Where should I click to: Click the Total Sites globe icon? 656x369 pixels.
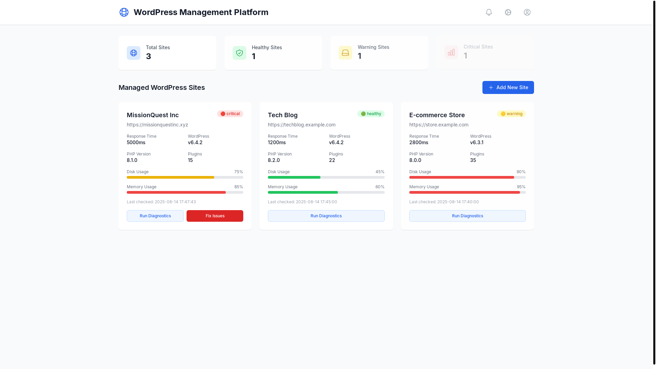point(134,53)
